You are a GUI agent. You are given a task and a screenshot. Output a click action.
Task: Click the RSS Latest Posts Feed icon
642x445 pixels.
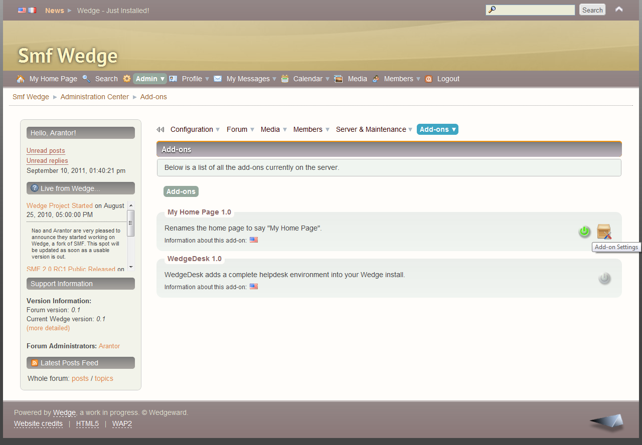35,363
